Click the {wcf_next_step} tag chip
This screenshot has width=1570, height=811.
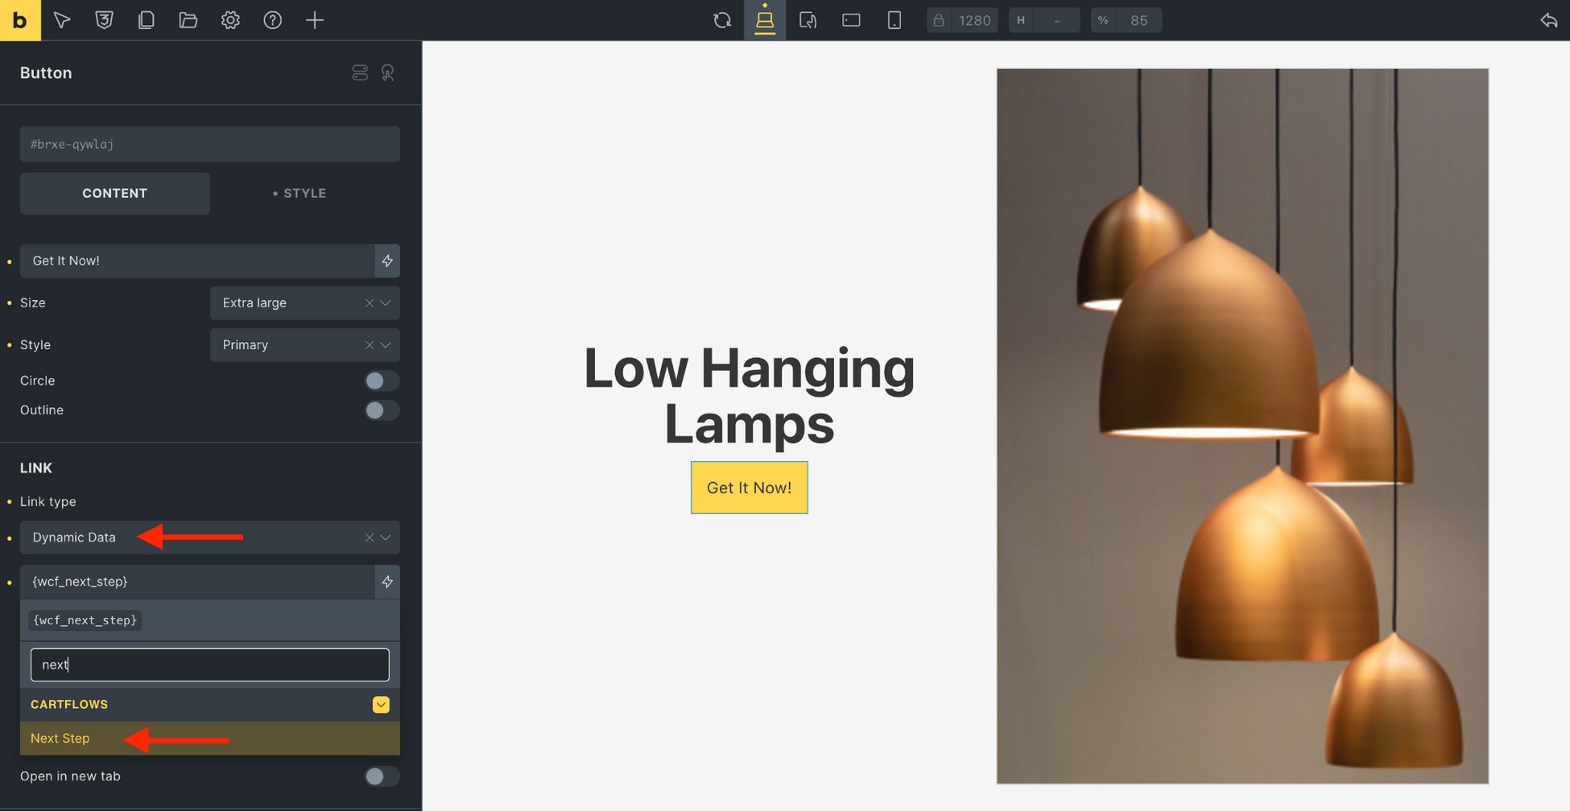click(x=85, y=620)
